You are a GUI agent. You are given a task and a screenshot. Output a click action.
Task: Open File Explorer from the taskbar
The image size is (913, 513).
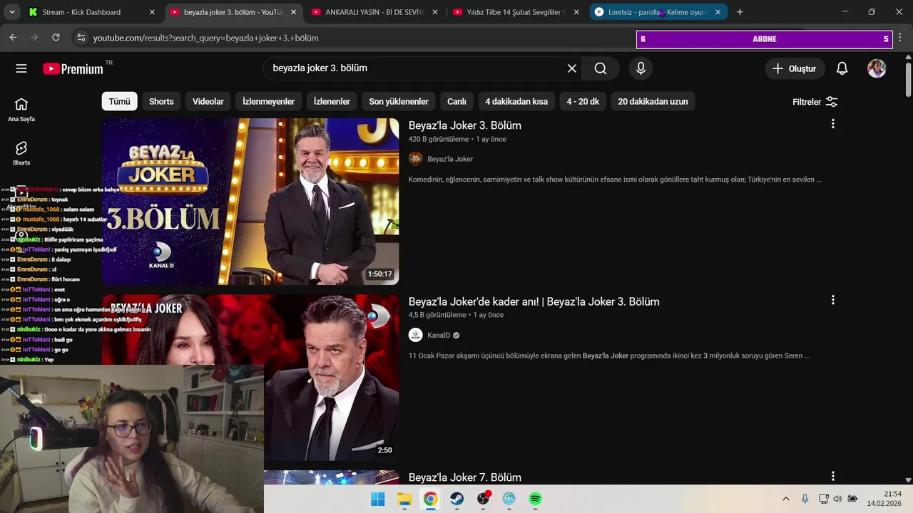point(404,499)
